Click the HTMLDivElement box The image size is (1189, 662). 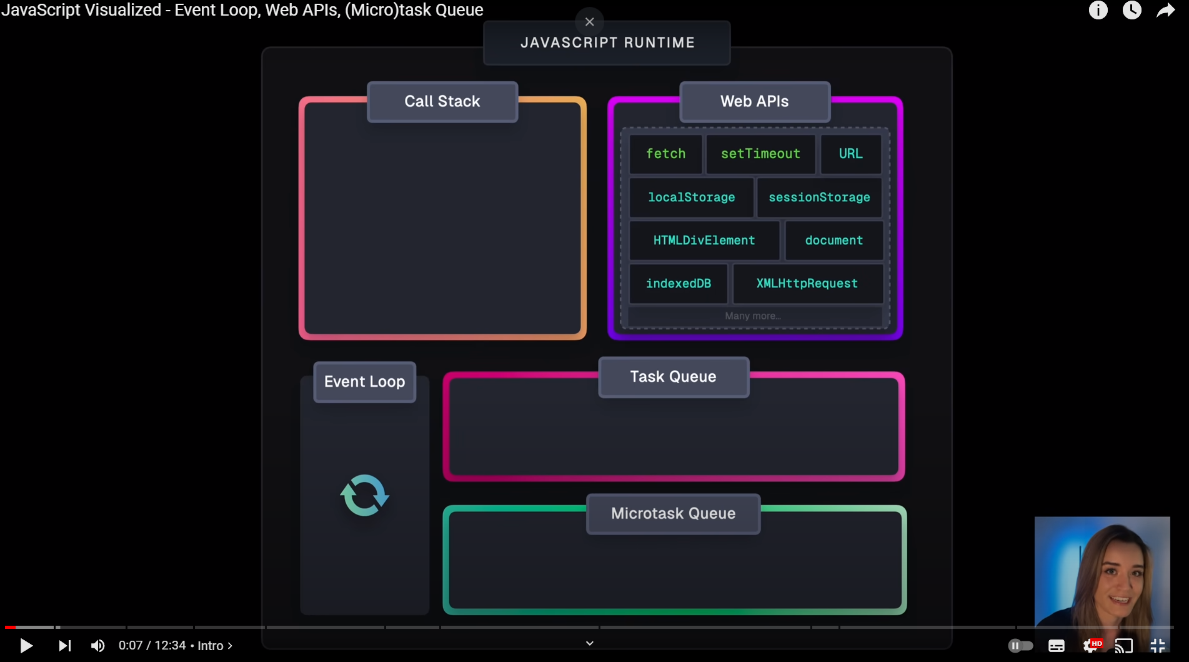point(704,241)
